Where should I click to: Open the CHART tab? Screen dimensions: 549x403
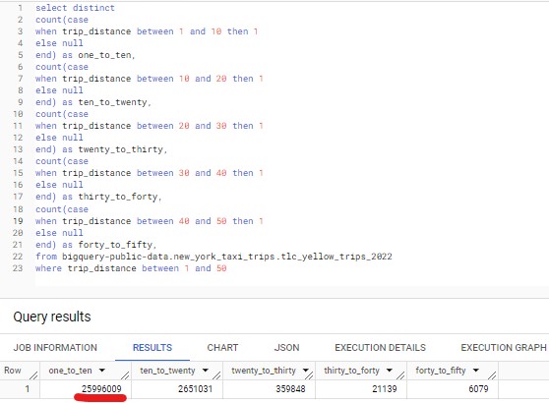pos(222,347)
